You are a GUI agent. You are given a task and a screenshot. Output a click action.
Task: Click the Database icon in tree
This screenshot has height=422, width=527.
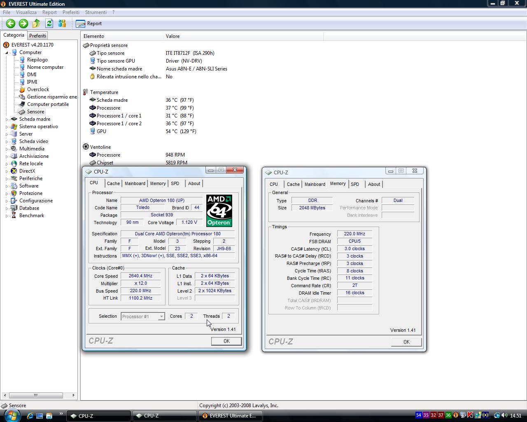pyautogui.click(x=14, y=208)
